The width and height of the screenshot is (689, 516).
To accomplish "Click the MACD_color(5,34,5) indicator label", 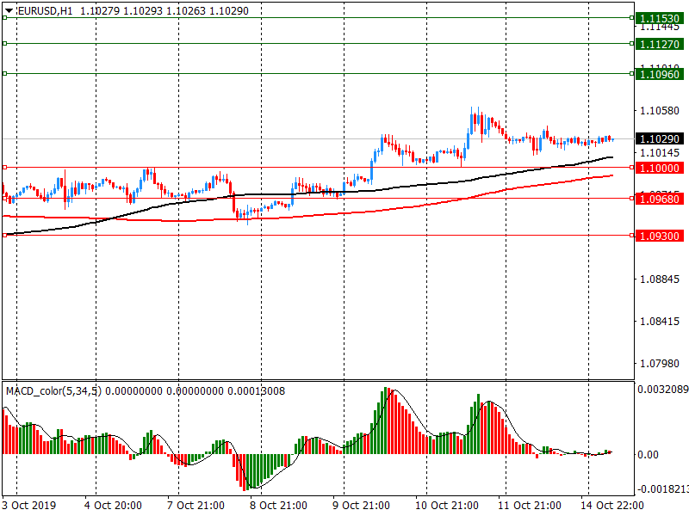I will 53,391.
